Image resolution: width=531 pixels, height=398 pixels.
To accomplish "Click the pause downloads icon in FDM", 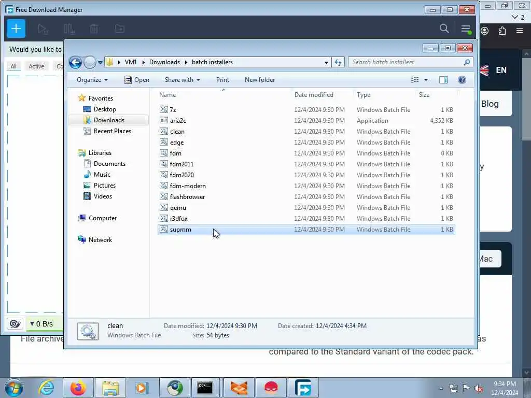I will coord(69,29).
